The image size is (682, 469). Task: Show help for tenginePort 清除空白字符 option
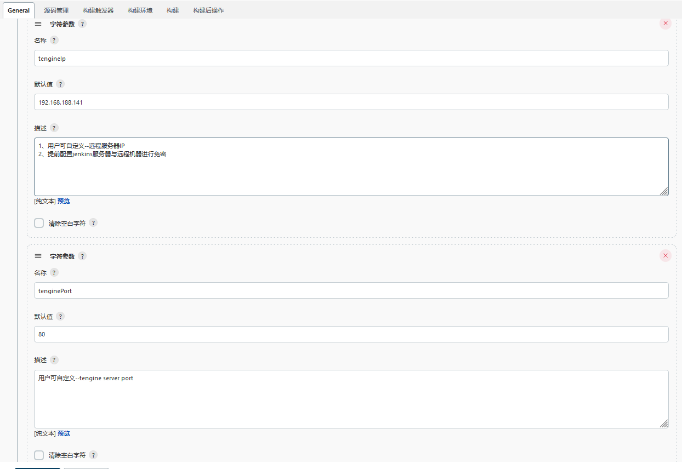[x=93, y=455]
